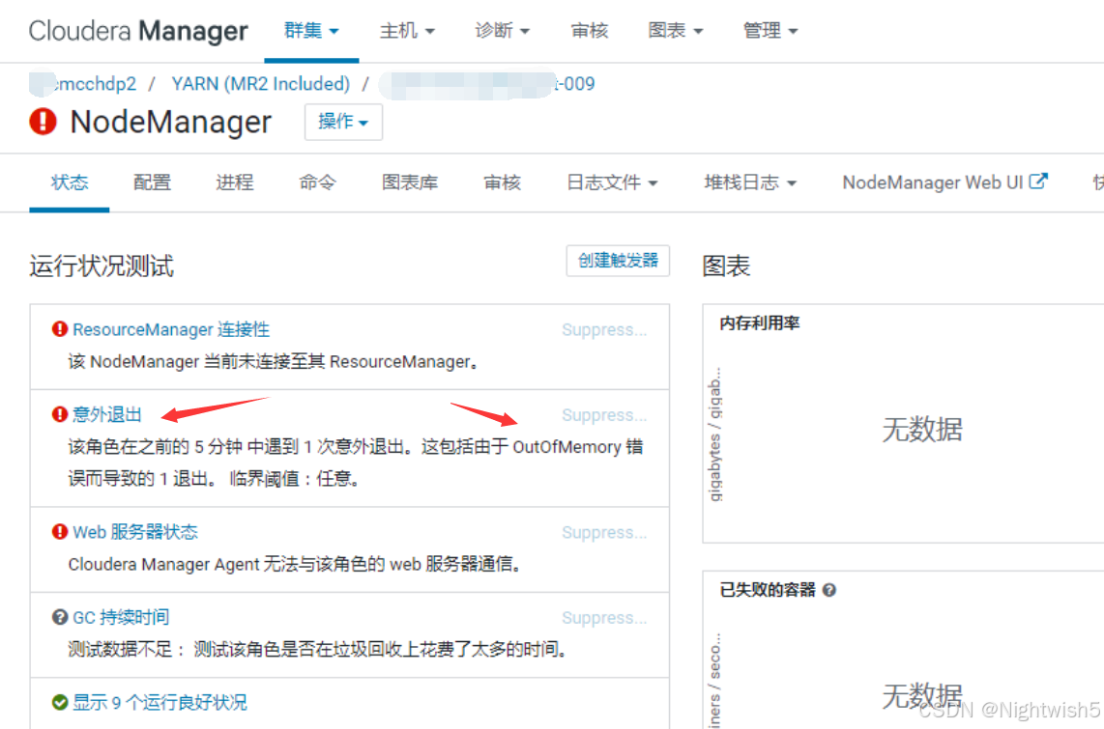
Task: Click the question icon next to GC 持续时间
Action: tap(60, 617)
